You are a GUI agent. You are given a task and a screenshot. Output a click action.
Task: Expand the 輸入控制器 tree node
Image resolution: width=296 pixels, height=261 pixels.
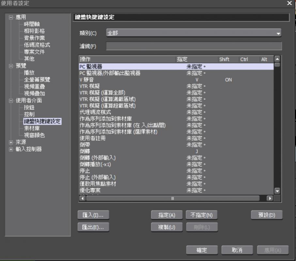click(11, 149)
